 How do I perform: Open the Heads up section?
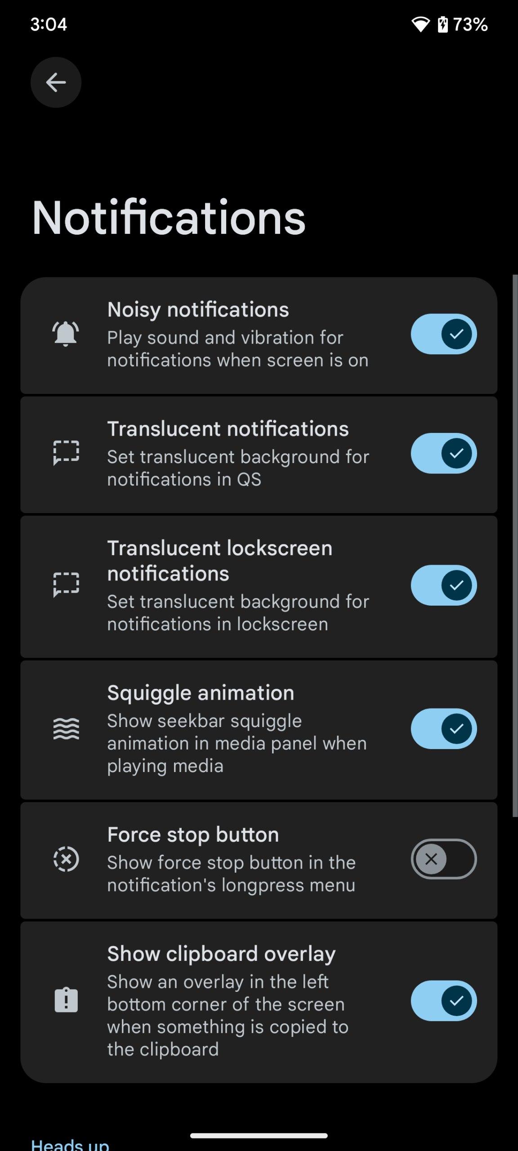point(70,1143)
